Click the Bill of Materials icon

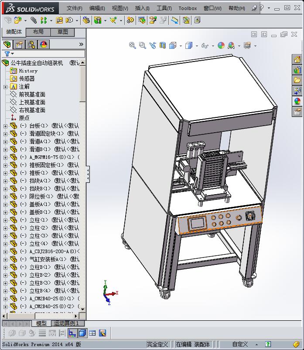click(142, 21)
